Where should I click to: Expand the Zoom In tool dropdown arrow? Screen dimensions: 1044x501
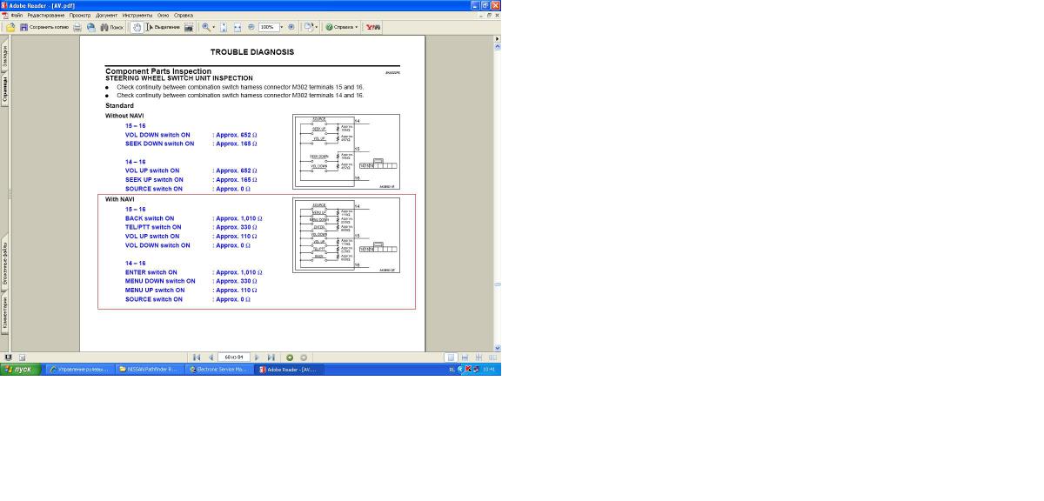214,27
